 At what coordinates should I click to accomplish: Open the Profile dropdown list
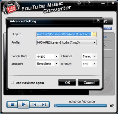pos(66,42)
